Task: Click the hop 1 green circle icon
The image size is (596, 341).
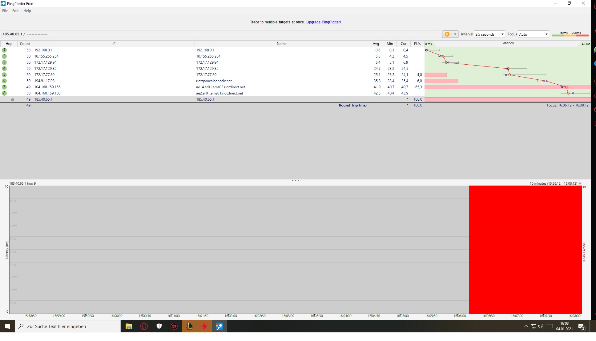Action: [4, 50]
